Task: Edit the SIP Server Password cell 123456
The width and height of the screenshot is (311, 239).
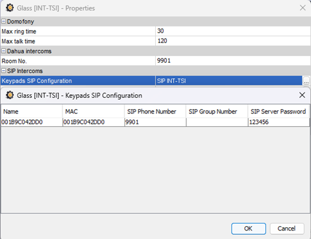Action: point(279,122)
